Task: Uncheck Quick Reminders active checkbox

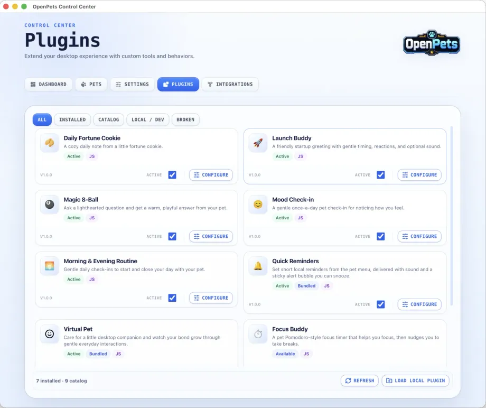Action: point(381,304)
